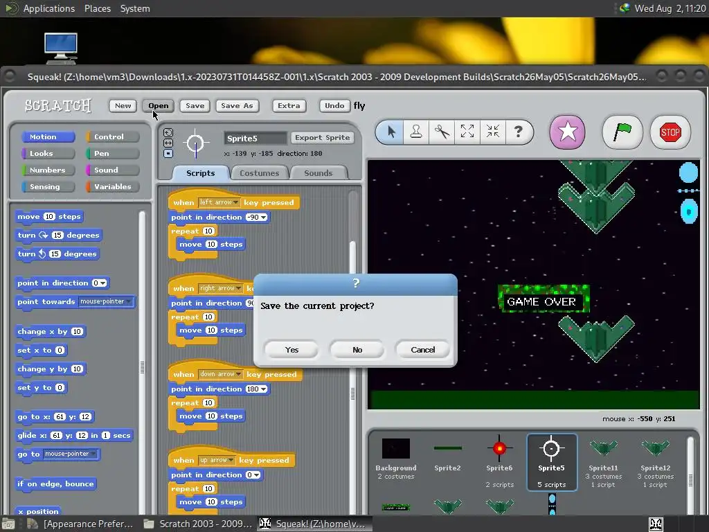Open the Variables blocks category
The image size is (709, 532).
pyautogui.click(x=112, y=186)
